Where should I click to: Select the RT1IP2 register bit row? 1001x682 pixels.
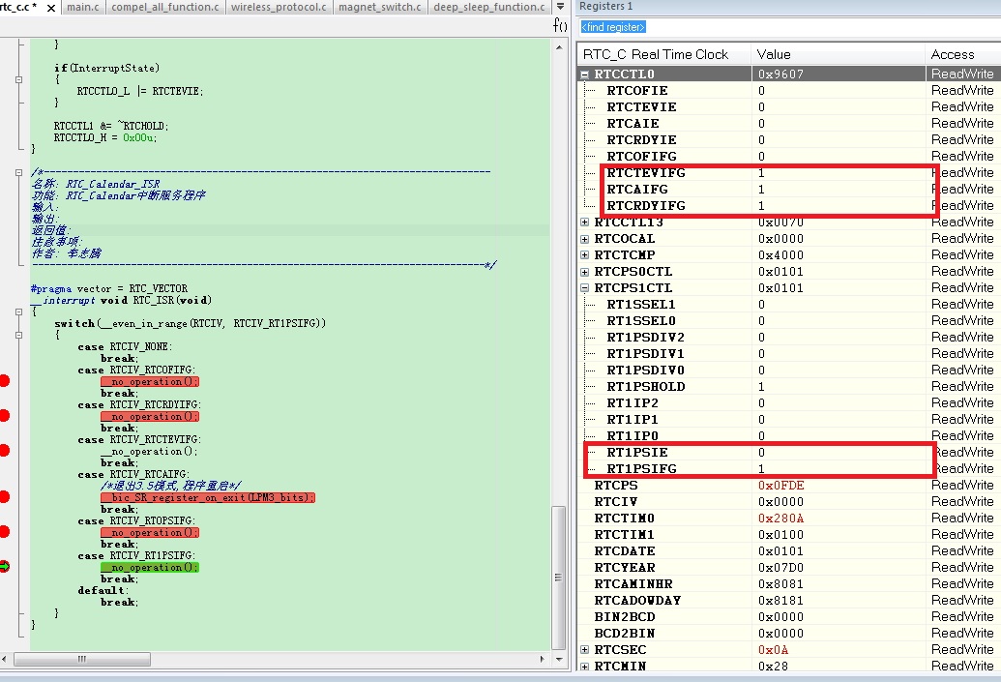click(x=789, y=403)
